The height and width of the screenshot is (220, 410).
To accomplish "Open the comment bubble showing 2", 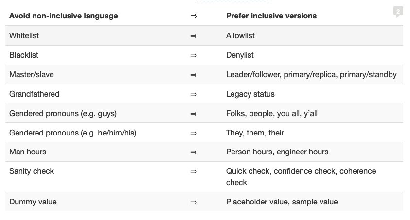I will (x=398, y=12).
